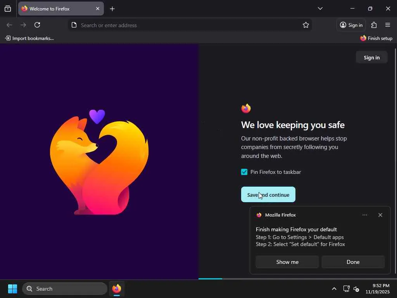397x298 pixels.
Task: Click the page vertical scrollbar
Action: pos(395,161)
